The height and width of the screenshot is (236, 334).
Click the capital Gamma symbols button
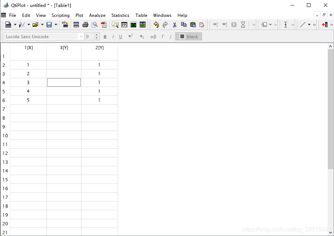tap(163, 37)
